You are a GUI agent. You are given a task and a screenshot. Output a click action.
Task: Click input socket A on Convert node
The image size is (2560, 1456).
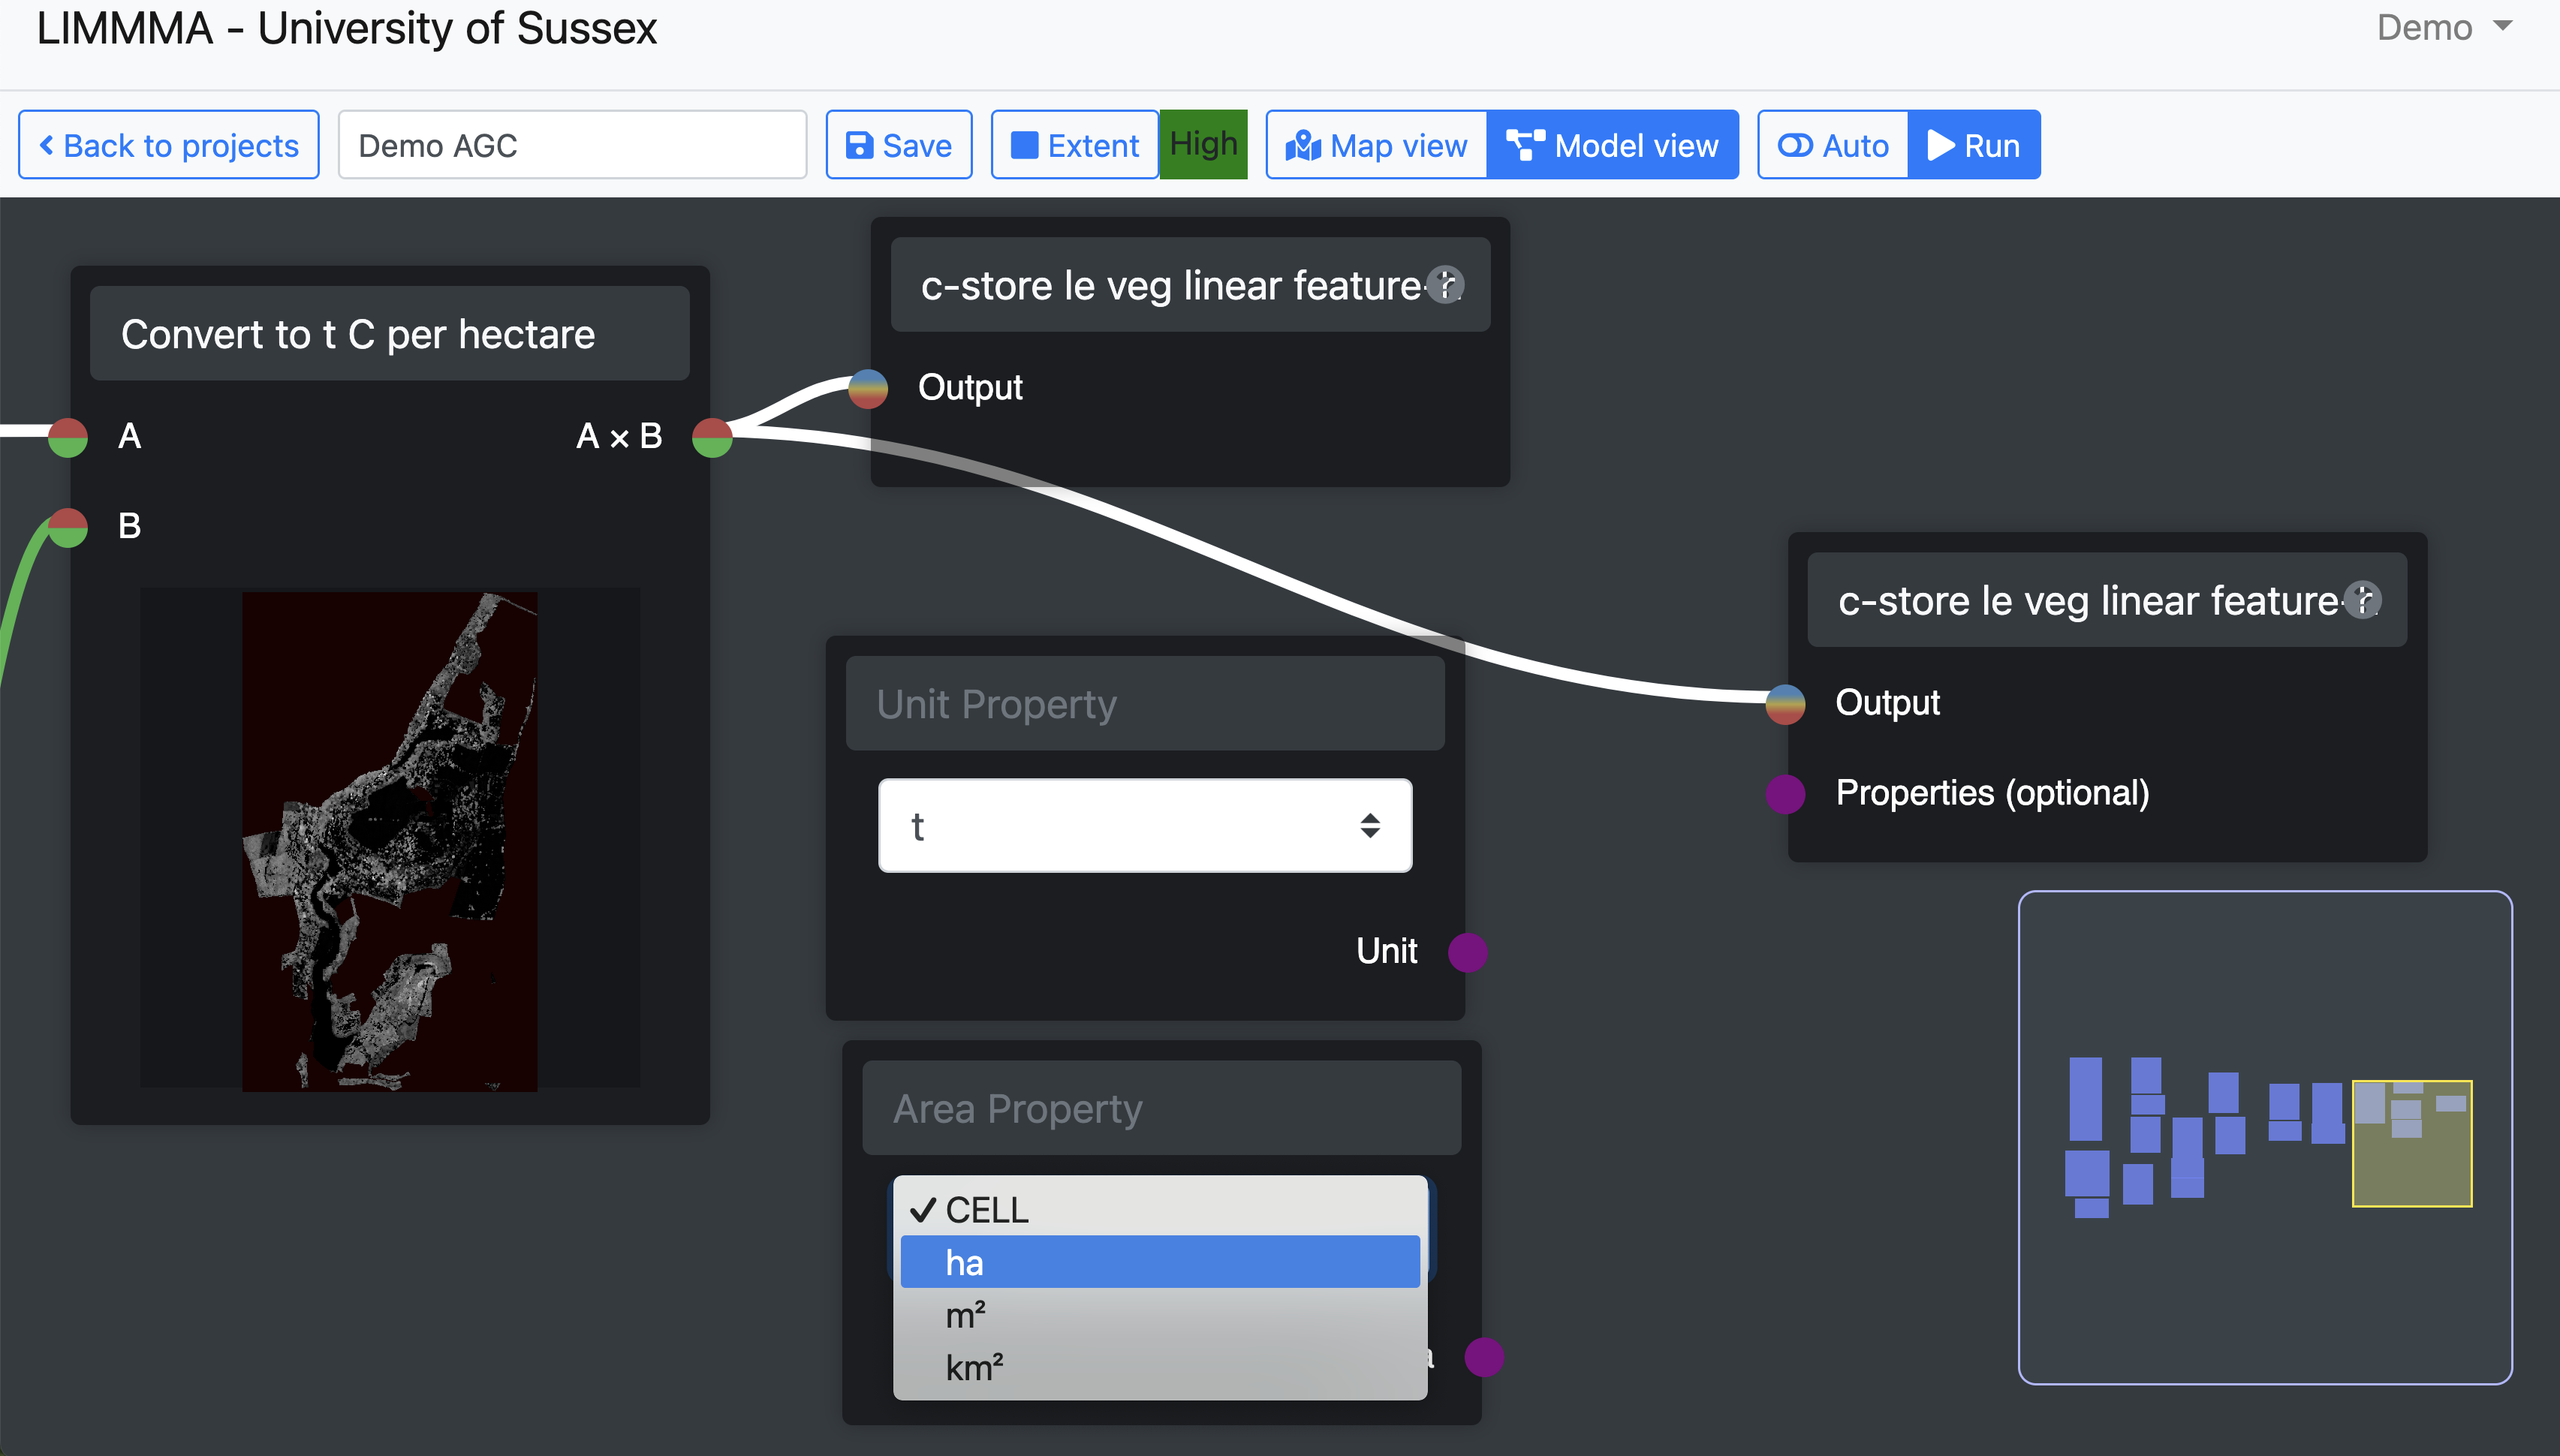tap(68, 437)
